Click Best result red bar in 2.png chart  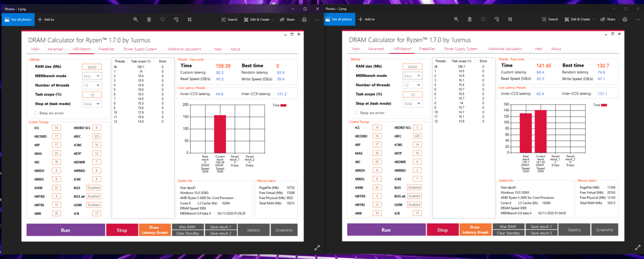(526, 133)
